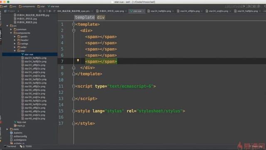The width and height of the screenshot is (266, 150).
Task: Fold the script block at line 11
Action: click(x=74, y=86)
